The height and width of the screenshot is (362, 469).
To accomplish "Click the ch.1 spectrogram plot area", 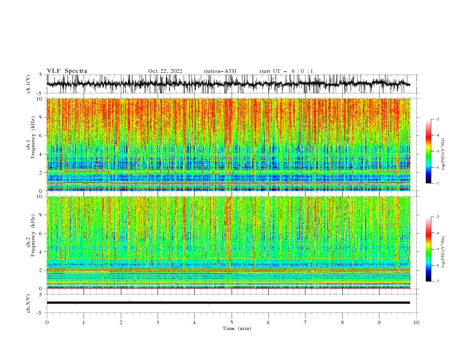I will click(228, 144).
